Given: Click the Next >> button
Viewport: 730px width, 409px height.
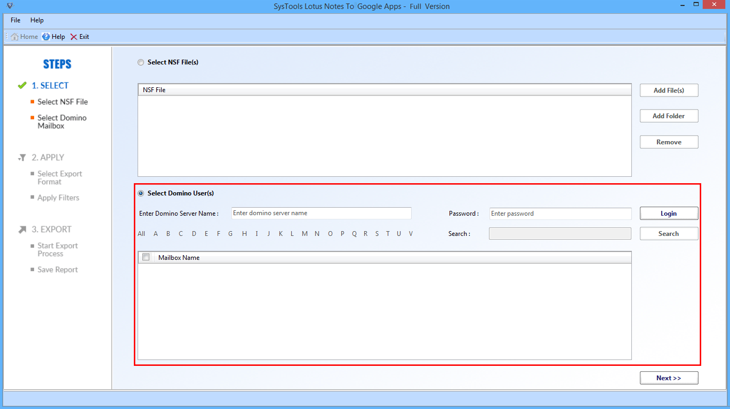Looking at the screenshot, I should (669, 378).
